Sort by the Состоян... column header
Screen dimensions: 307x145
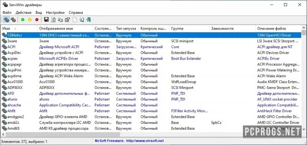pyautogui.click(x=103, y=28)
